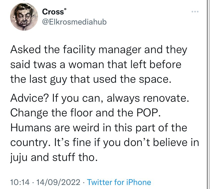
Task: Select the line 'Change the floor and the POP.'
Action: point(85,113)
